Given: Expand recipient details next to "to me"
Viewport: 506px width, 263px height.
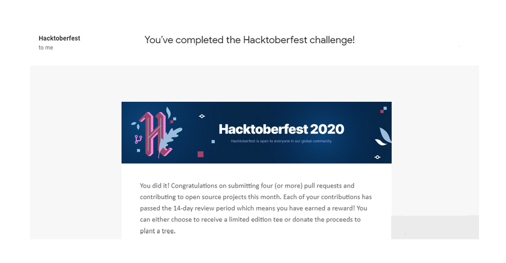Looking at the screenshot, I should click(47, 48).
